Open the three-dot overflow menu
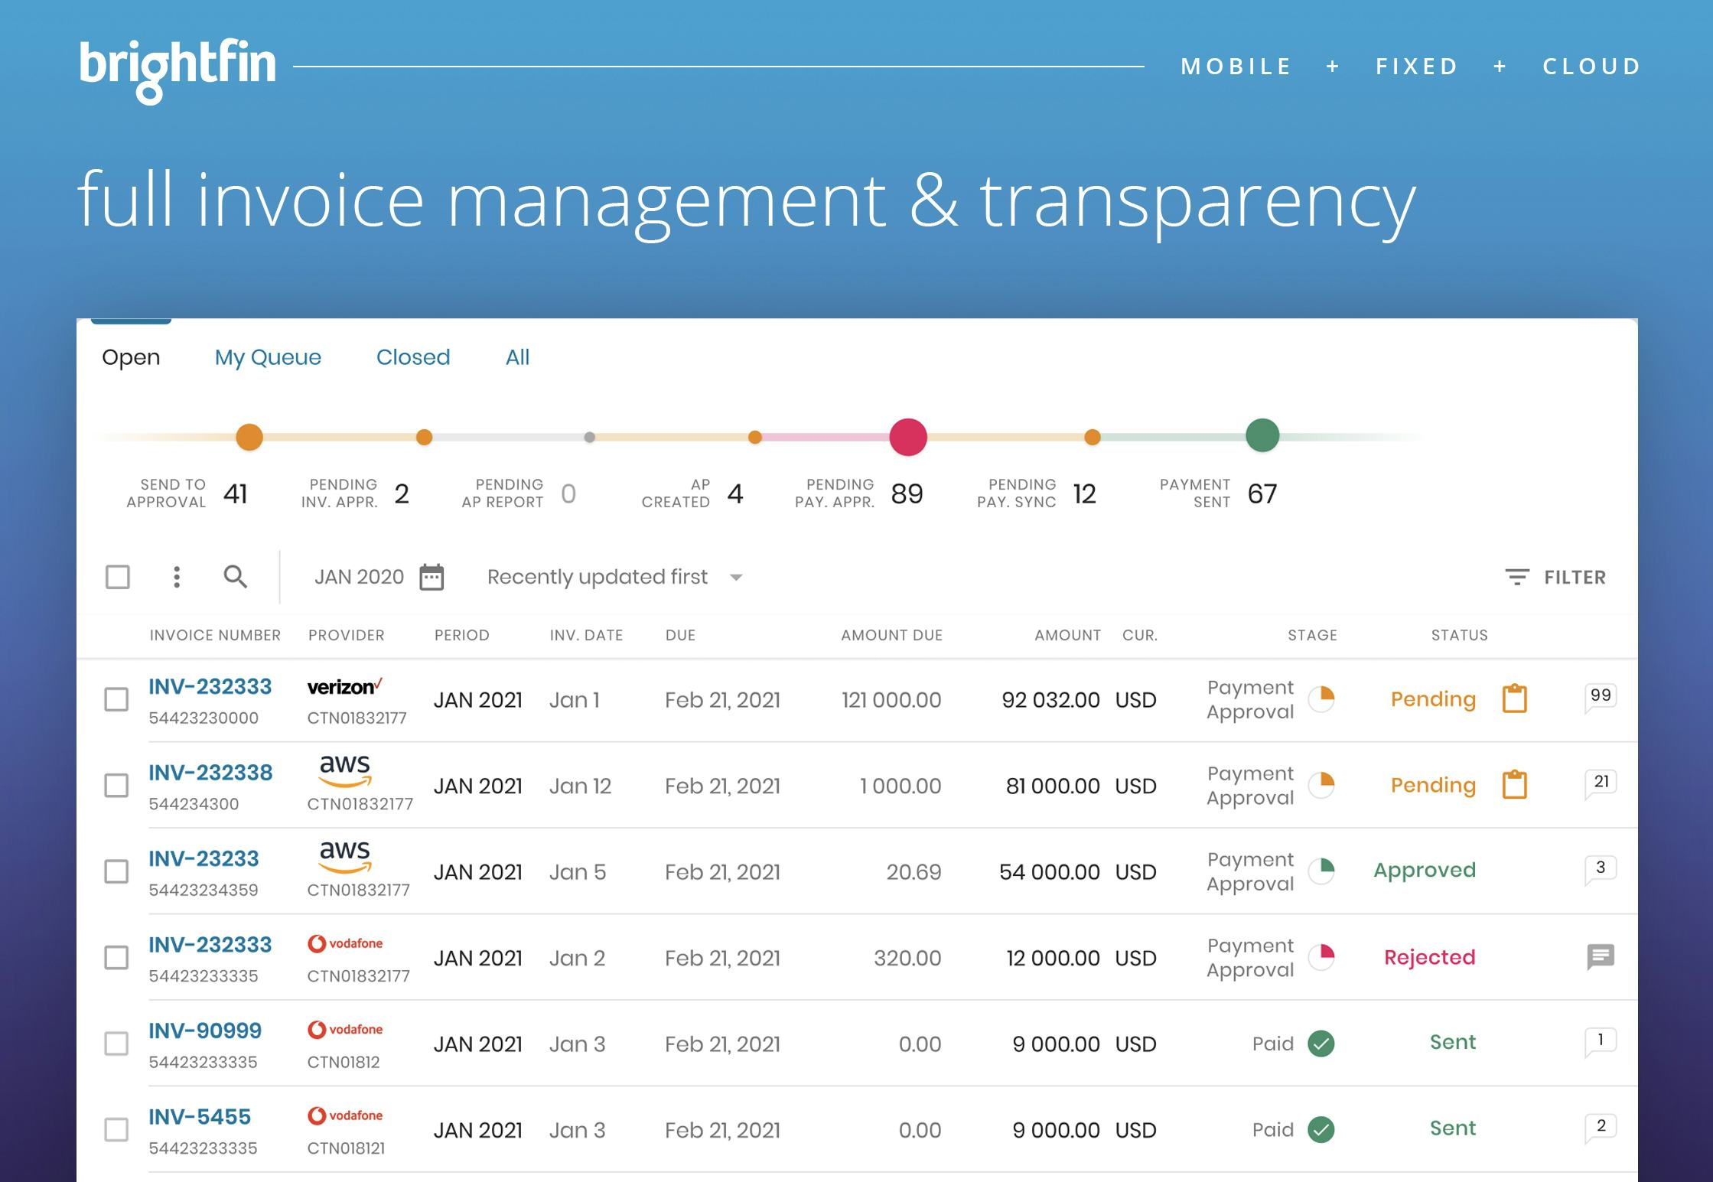 pyautogui.click(x=177, y=577)
